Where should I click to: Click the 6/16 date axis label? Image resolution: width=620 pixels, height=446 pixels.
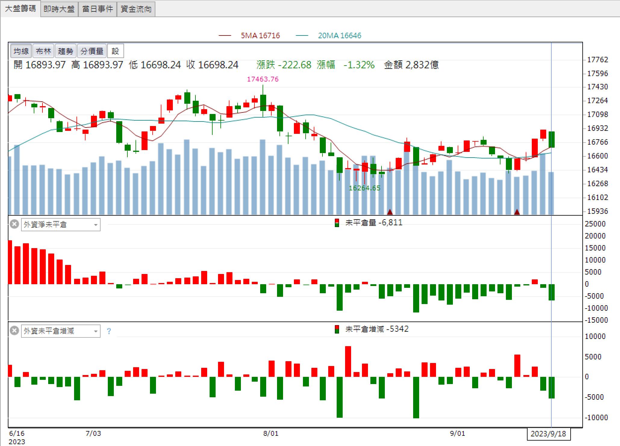coord(17,433)
